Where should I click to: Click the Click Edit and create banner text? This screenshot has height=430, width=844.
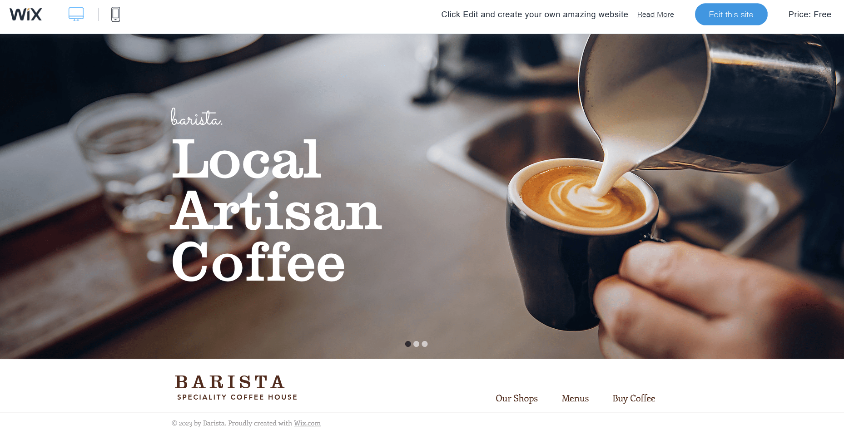pyautogui.click(x=535, y=15)
